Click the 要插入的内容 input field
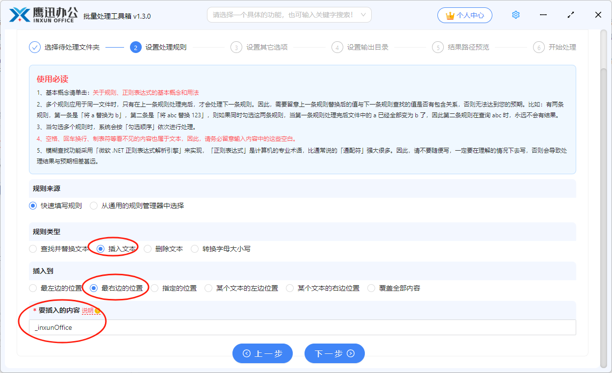 303,327
